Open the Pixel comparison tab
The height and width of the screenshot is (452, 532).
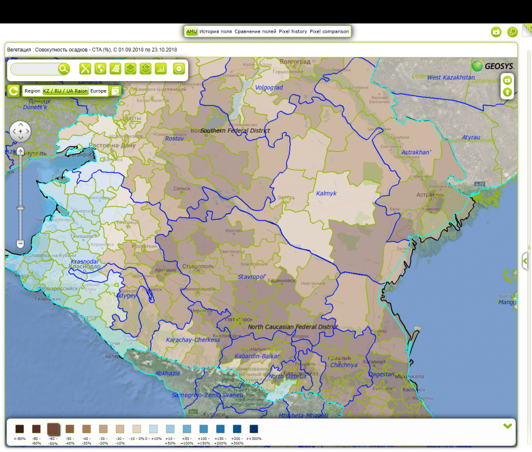click(x=329, y=32)
